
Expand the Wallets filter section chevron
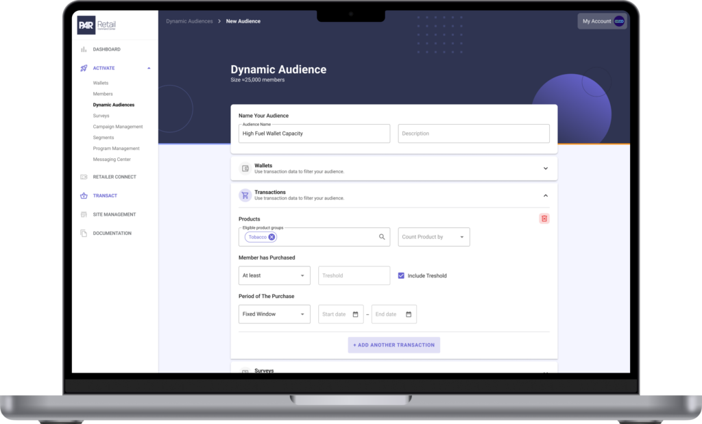tap(546, 168)
